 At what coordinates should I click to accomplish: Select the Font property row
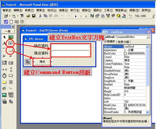point(125,88)
